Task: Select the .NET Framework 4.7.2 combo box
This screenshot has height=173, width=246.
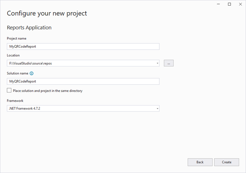Action: pyautogui.click(x=83, y=108)
